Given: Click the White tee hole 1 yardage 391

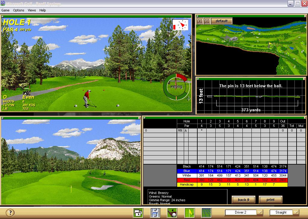Looking at the screenshot, I should coord(202,175).
